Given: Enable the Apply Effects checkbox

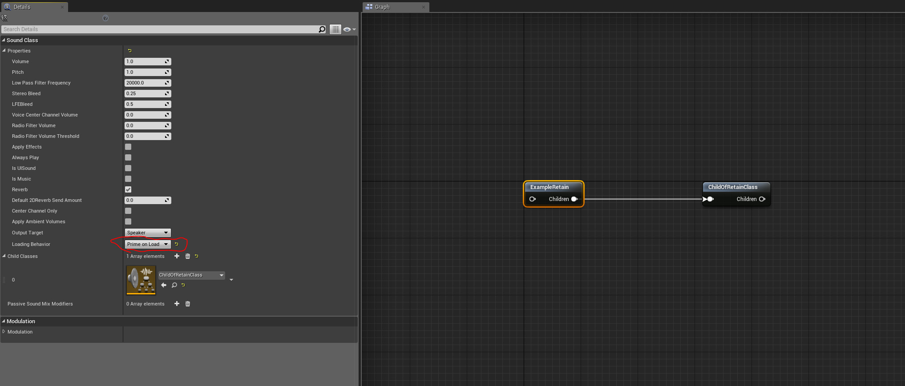Looking at the screenshot, I should coord(128,147).
